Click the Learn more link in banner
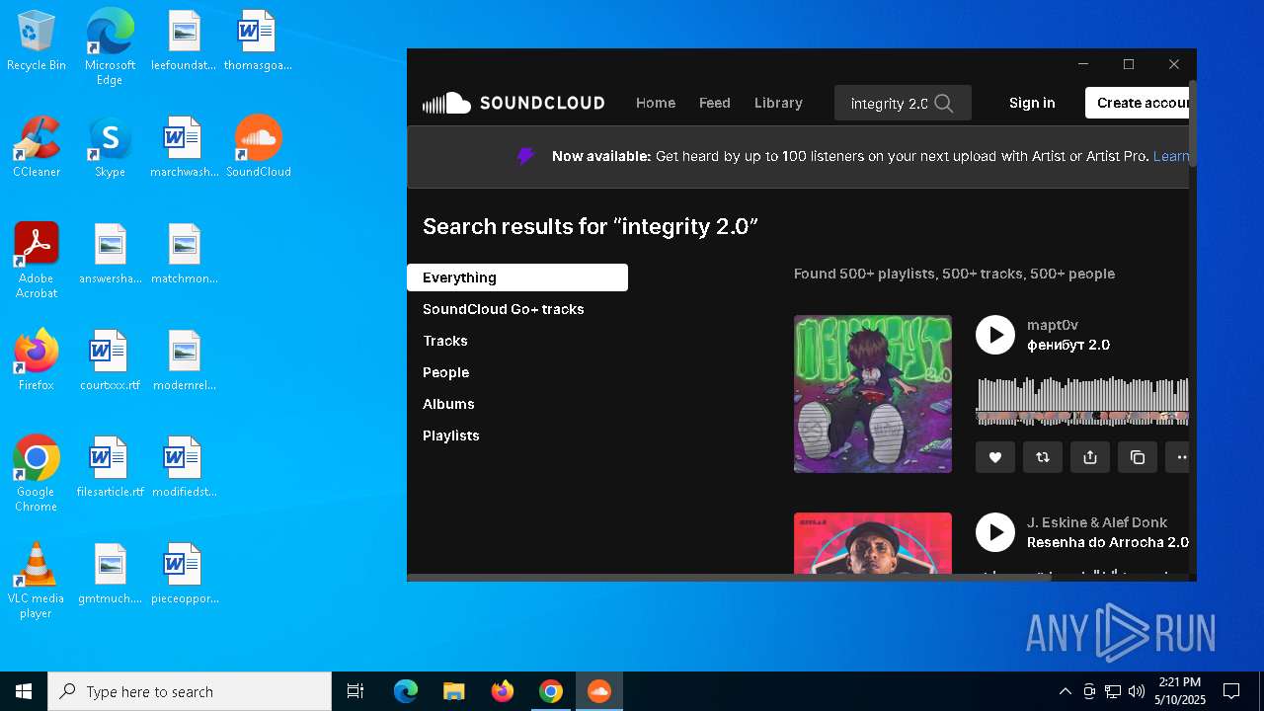 tap(1171, 156)
